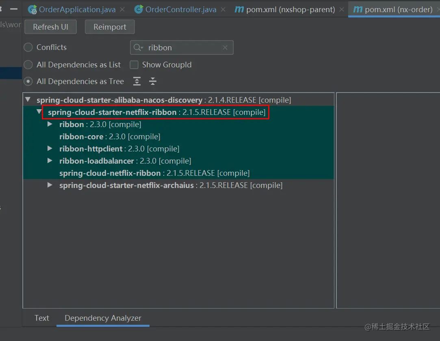The image size is (440, 341).
Task: Select spring-cloud-starter-alibaba-nacos-discovery row
Action: [x=178, y=100]
